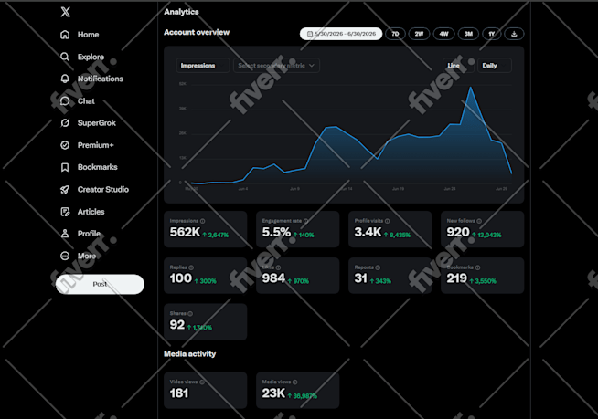This screenshot has width=598, height=419.
Task: Select the Profile visits 3.4K card
Action: point(390,229)
